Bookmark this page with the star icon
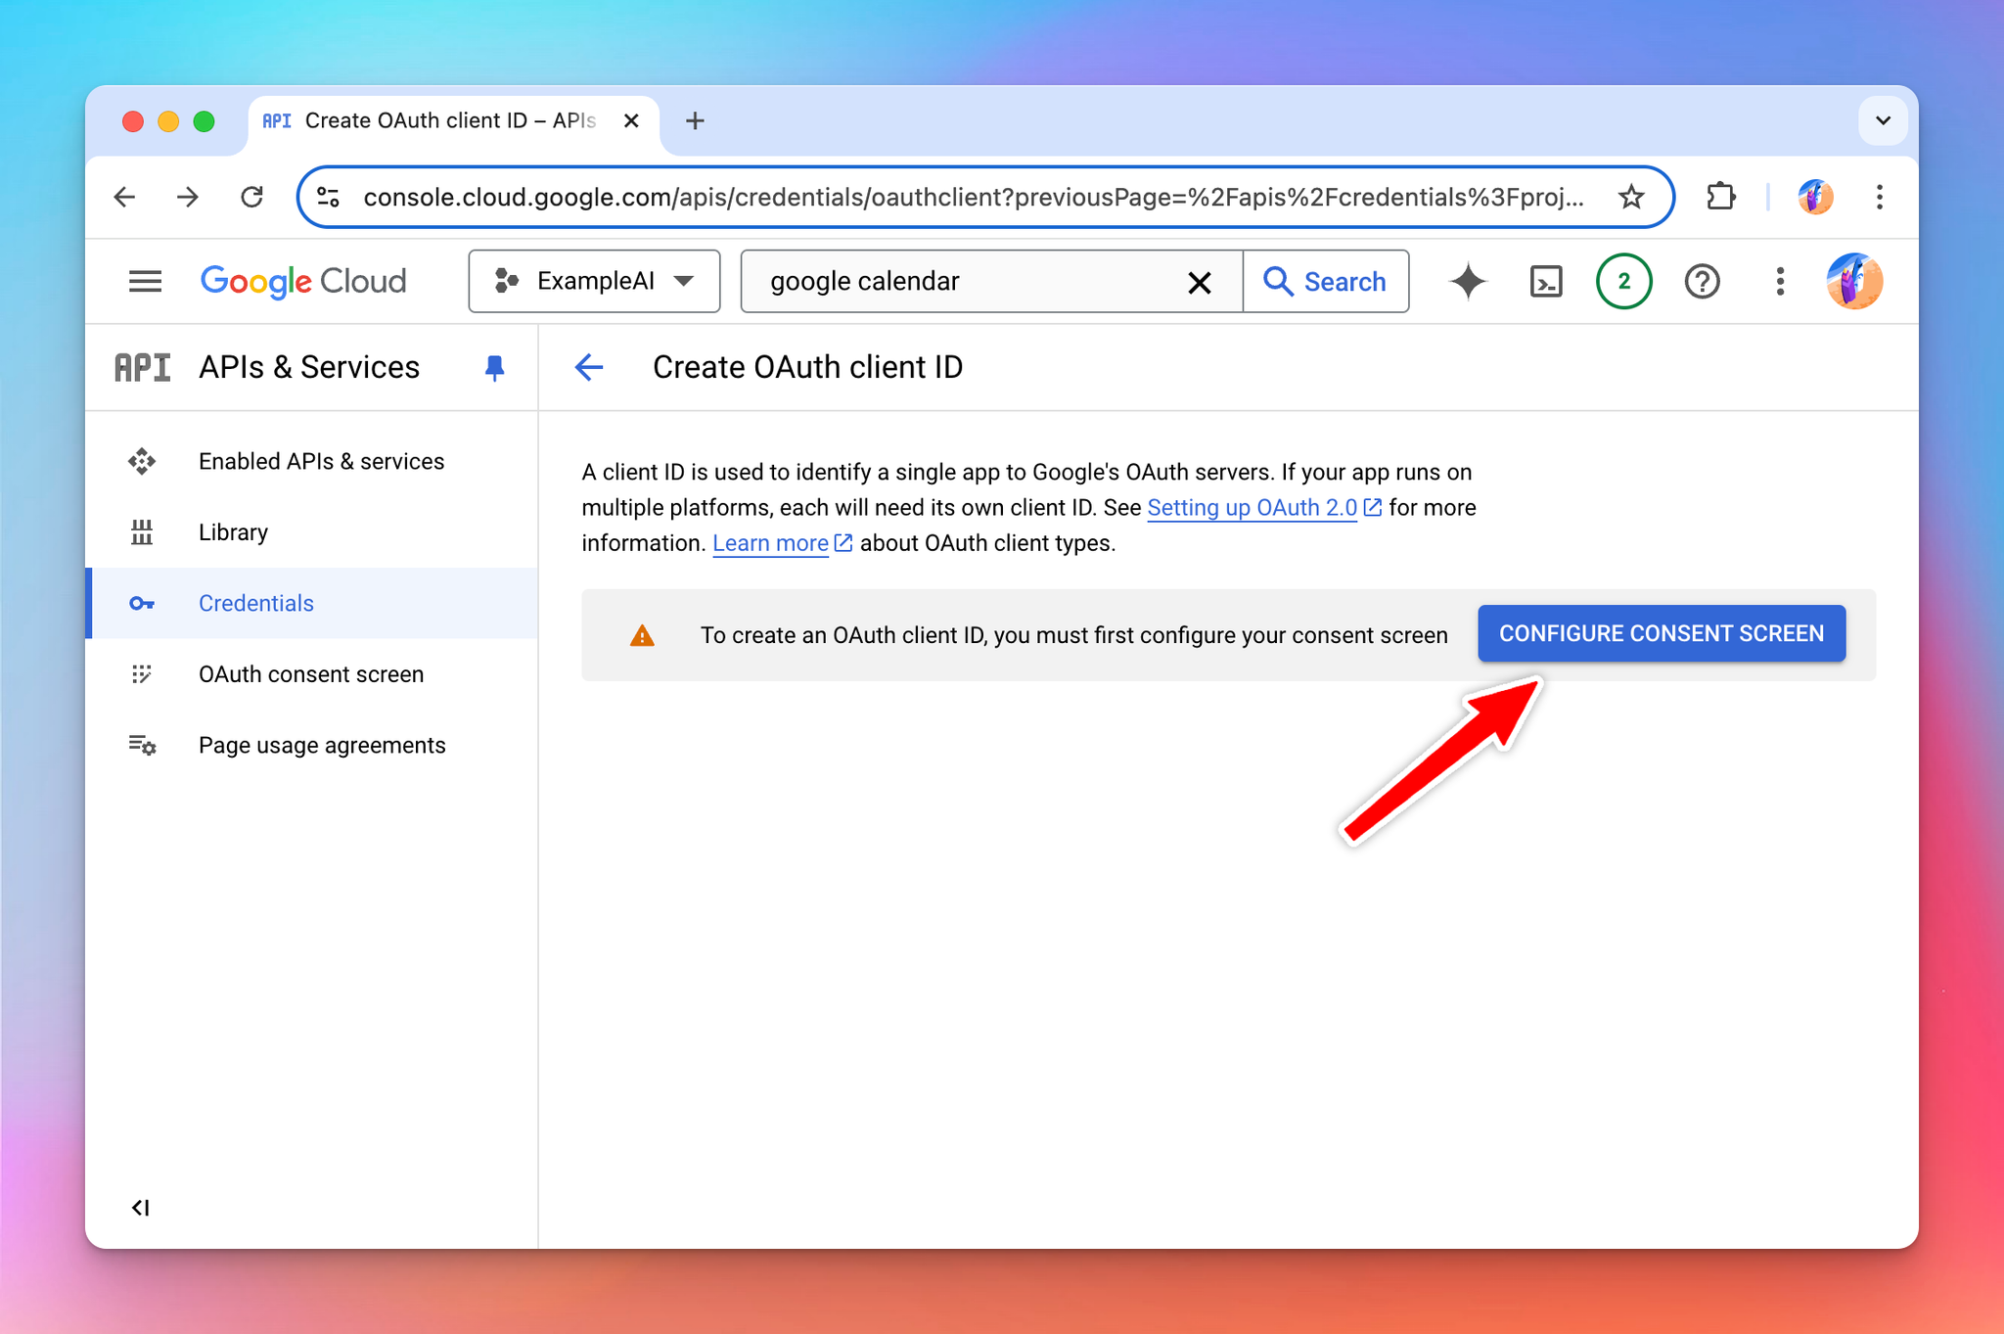 pyautogui.click(x=1630, y=198)
